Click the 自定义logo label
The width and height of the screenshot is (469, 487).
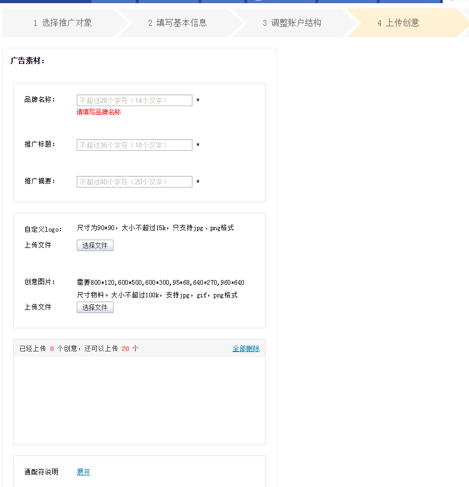tap(43, 229)
